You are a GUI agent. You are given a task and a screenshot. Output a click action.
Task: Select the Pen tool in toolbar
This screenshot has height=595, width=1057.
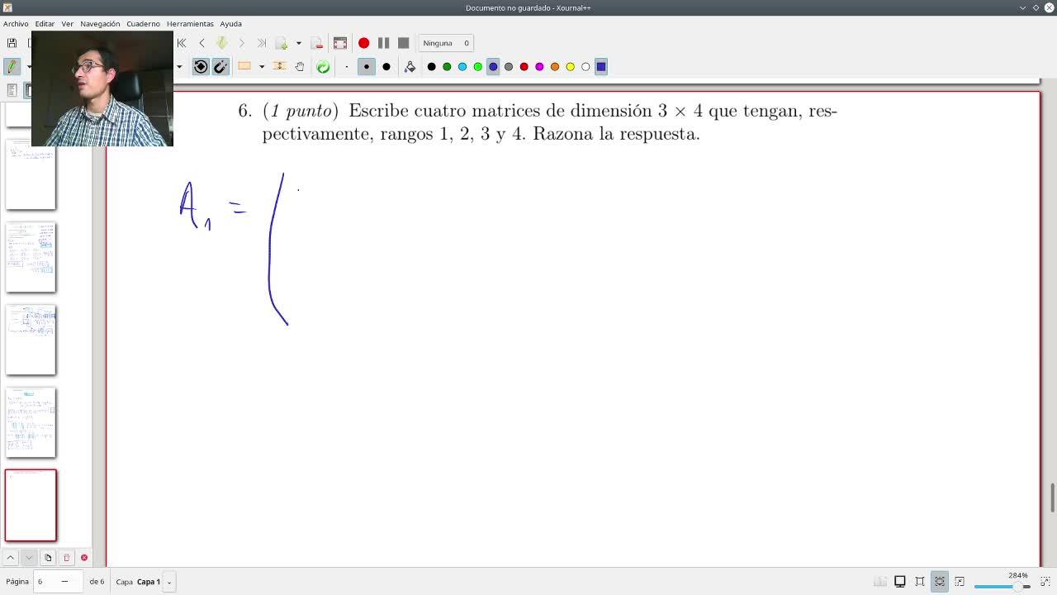click(12, 66)
